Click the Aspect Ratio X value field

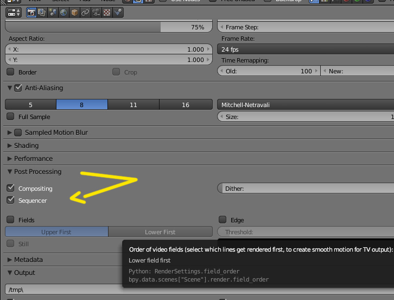[x=109, y=49]
